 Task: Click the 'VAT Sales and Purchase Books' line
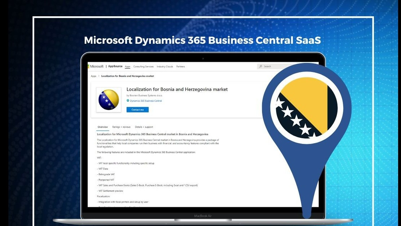pyautogui.click(x=147, y=186)
